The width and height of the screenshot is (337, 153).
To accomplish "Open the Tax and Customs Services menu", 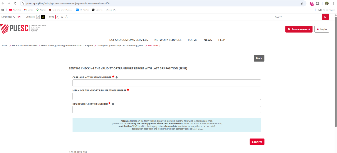I will (128, 40).
